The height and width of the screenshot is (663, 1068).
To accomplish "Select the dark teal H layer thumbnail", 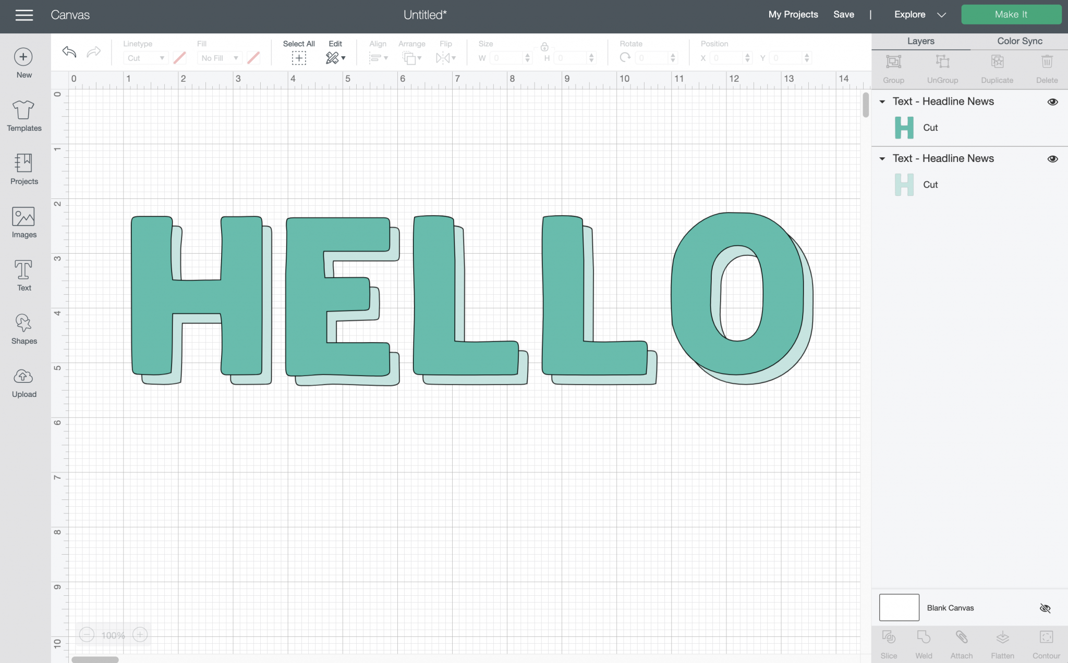I will click(904, 128).
